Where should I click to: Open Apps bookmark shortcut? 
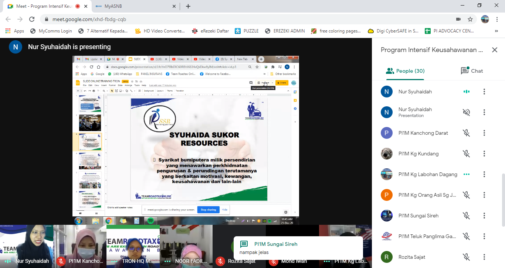point(15,31)
